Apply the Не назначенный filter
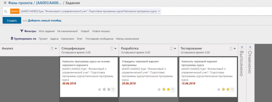The image size is (272, 102). tap(67, 31)
